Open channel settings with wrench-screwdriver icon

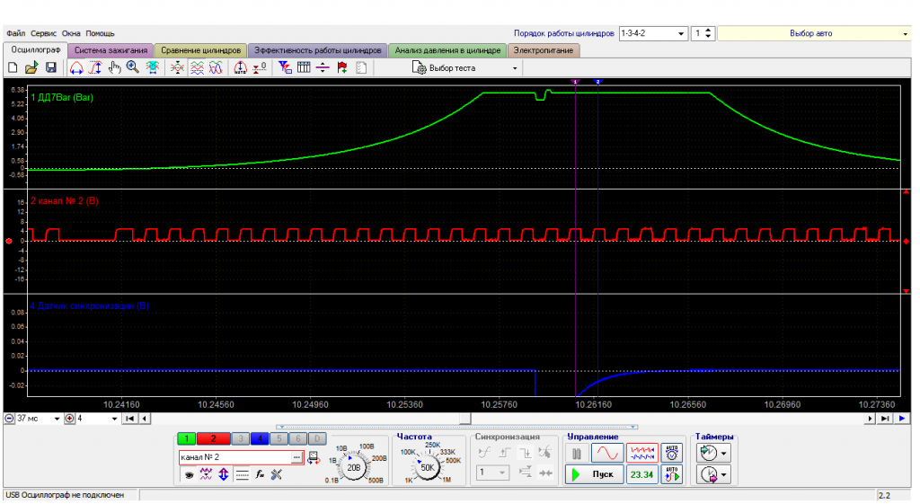pyautogui.click(x=277, y=474)
